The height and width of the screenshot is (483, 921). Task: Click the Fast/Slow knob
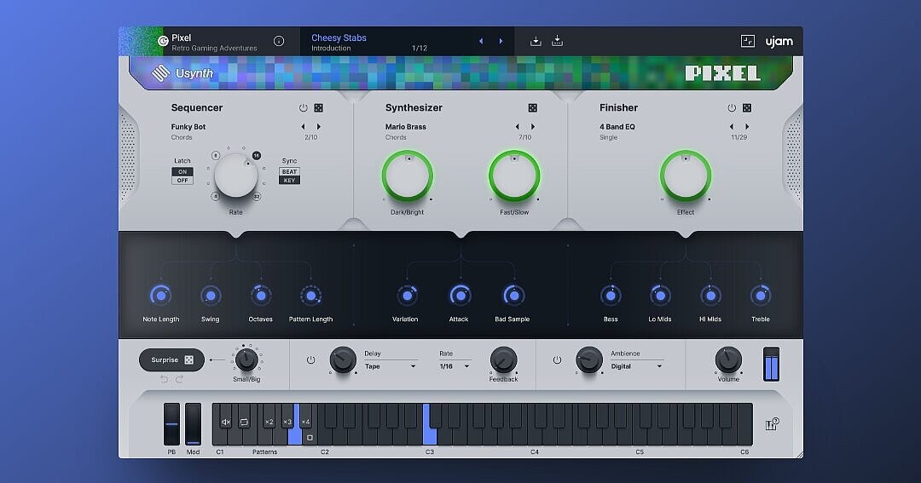(514, 176)
